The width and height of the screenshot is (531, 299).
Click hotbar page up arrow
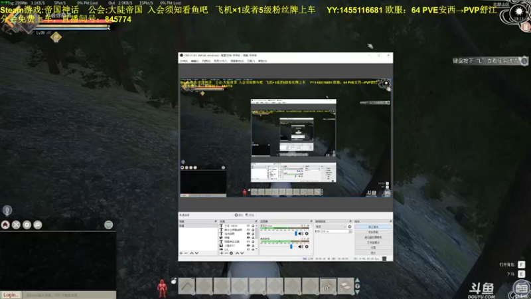coord(357,280)
